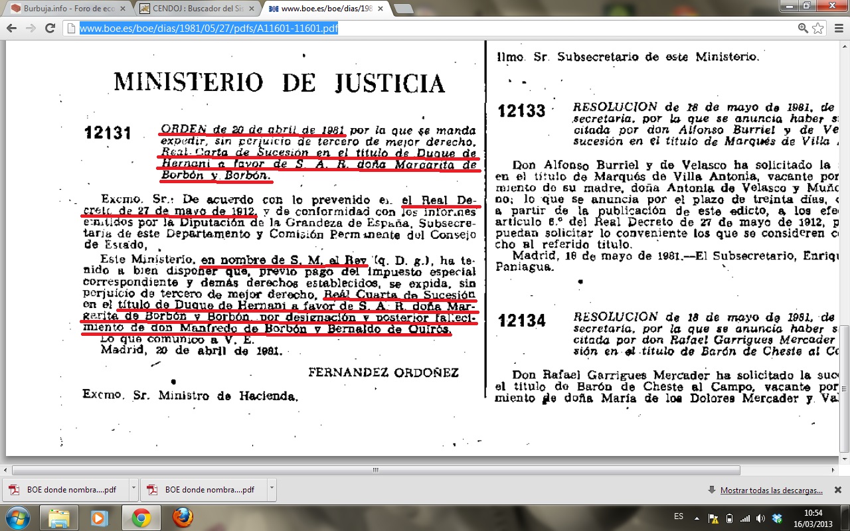Expand options for second downloaded PDF
This screenshot has height=531, width=850.
272,490
